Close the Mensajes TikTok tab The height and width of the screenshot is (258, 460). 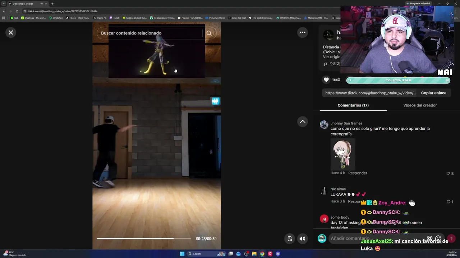coord(46,4)
